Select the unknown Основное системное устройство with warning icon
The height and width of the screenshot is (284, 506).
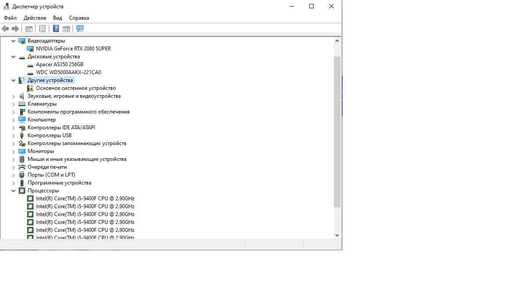coord(76,88)
